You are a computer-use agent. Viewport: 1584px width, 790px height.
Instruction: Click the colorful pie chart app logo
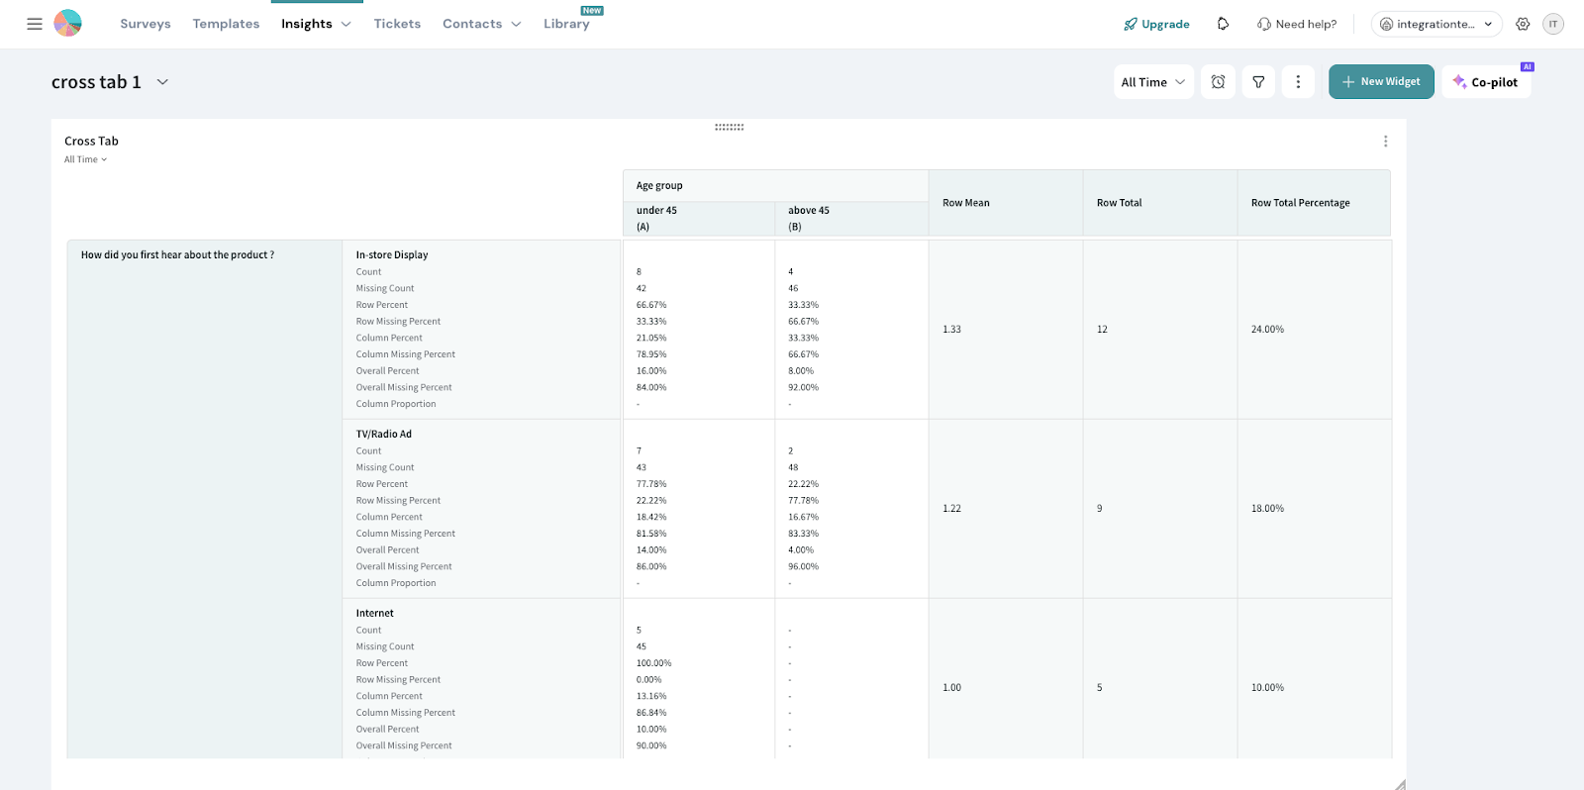[67, 24]
